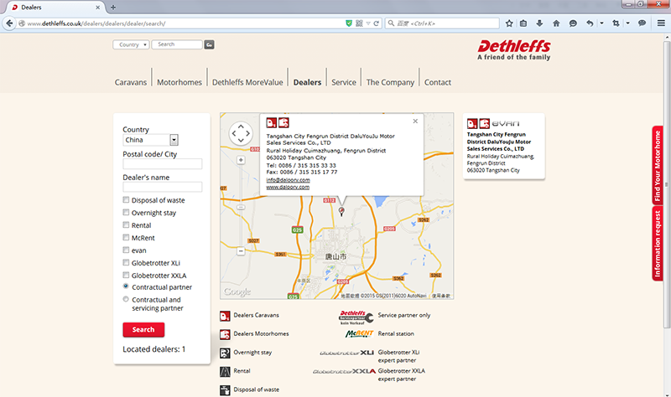
Task: Select Contractual partner radio button
Action: click(126, 286)
